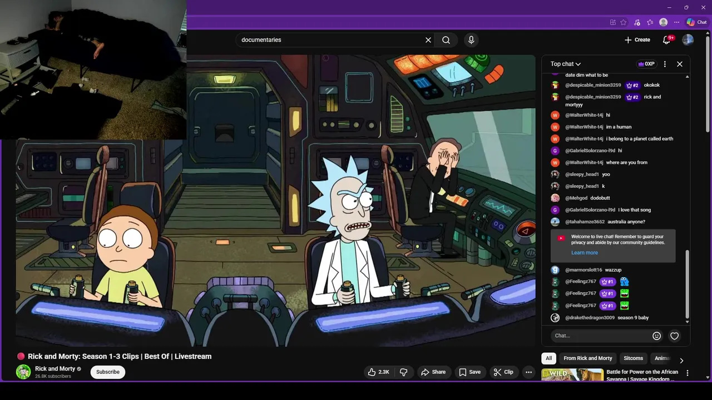
Task: Click the video title Rick and Morty Season 1-3 Clips
Action: [x=120, y=357]
